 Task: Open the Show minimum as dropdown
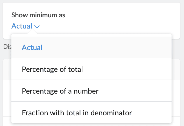pos(25,26)
